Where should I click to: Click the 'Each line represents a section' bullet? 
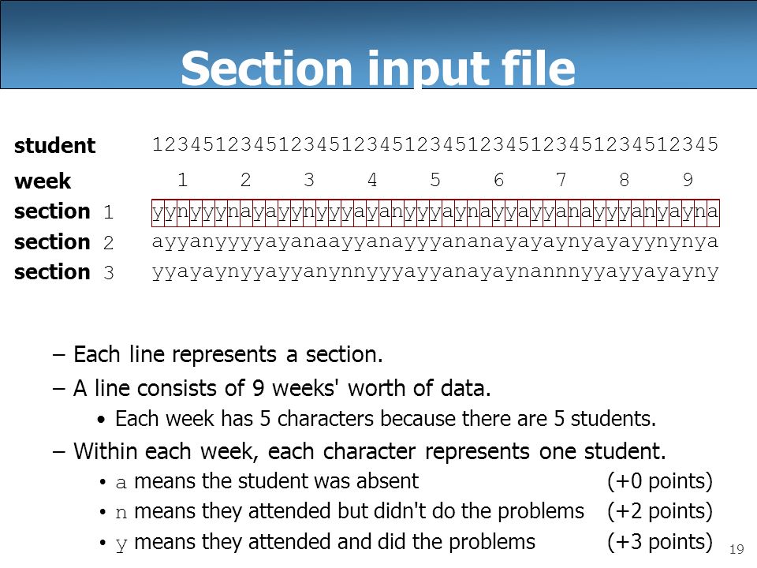pos(218,354)
